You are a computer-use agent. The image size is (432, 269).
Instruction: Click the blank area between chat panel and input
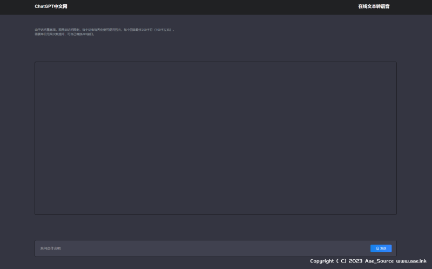coord(216,227)
